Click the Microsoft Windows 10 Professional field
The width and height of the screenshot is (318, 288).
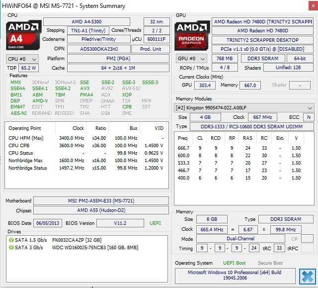tap(235, 276)
